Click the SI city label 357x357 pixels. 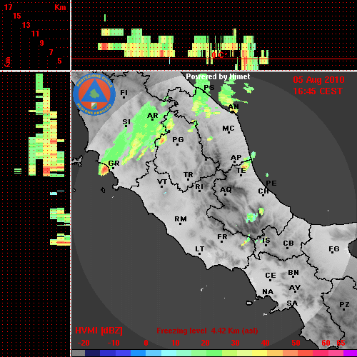pos(126,122)
